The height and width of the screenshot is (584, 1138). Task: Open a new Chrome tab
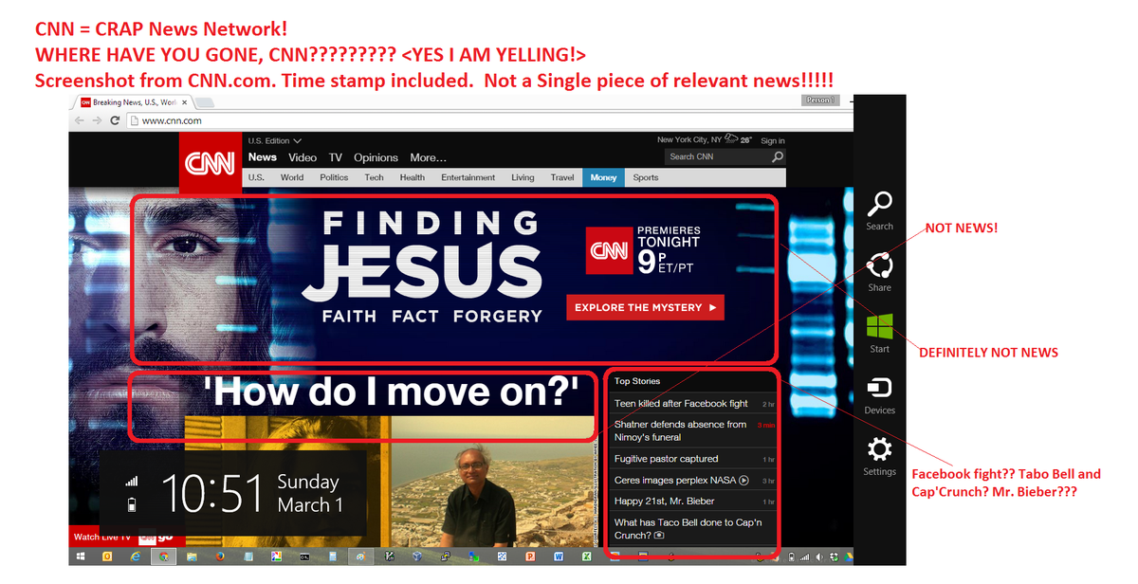point(203,101)
